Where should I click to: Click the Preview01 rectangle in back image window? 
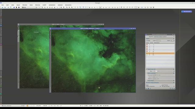(x=41, y=56)
